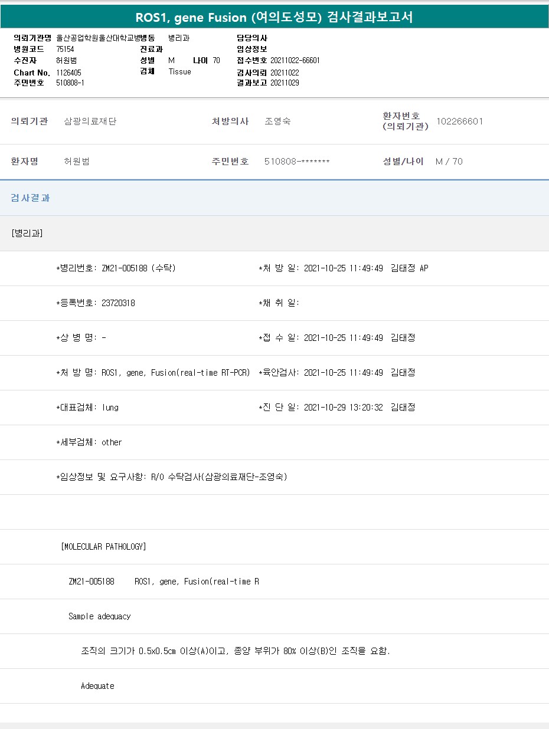Click the [병리과] section row
The image size is (549, 729).
pos(27,233)
